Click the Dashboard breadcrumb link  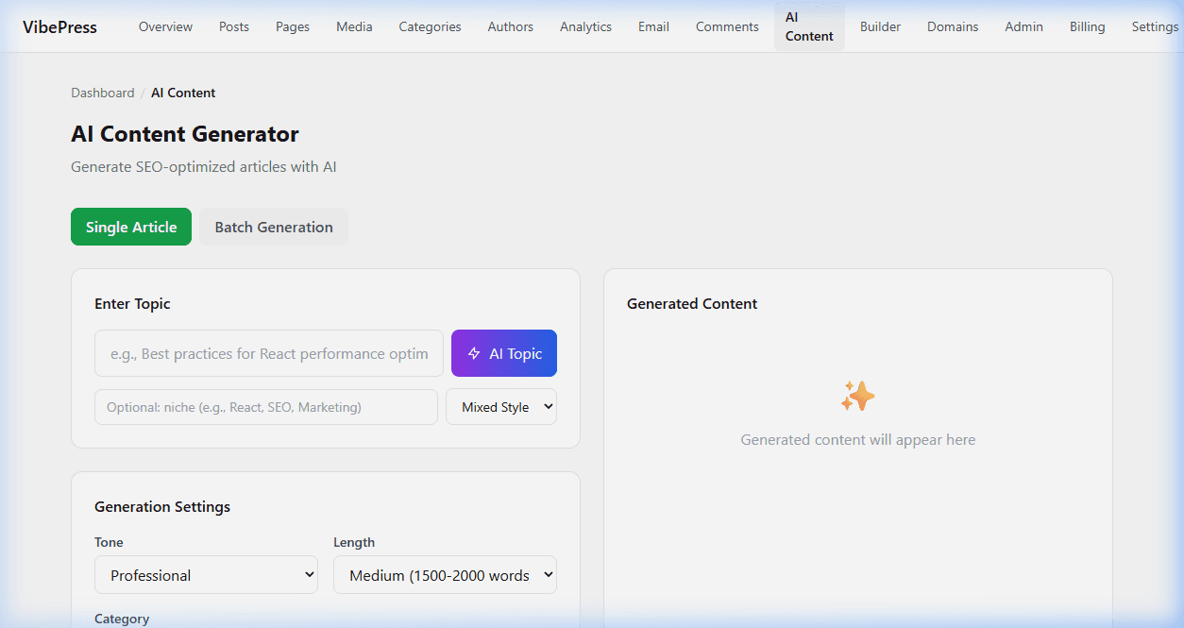point(102,93)
